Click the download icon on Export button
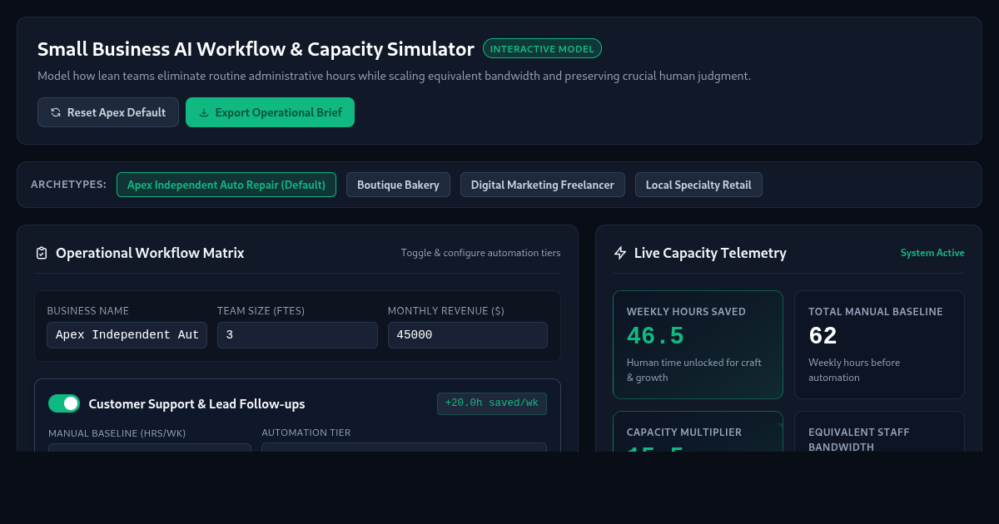999x524 pixels. pos(204,112)
